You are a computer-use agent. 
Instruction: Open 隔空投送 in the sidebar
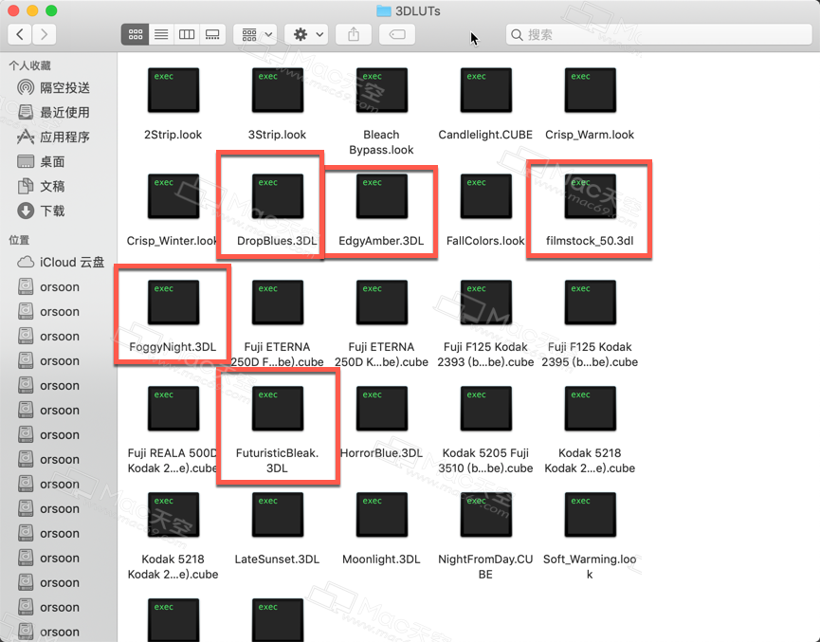pos(53,87)
